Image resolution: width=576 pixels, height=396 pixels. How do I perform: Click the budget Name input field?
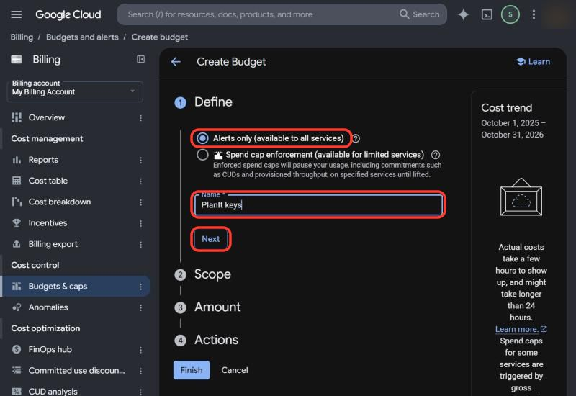[x=318, y=204]
